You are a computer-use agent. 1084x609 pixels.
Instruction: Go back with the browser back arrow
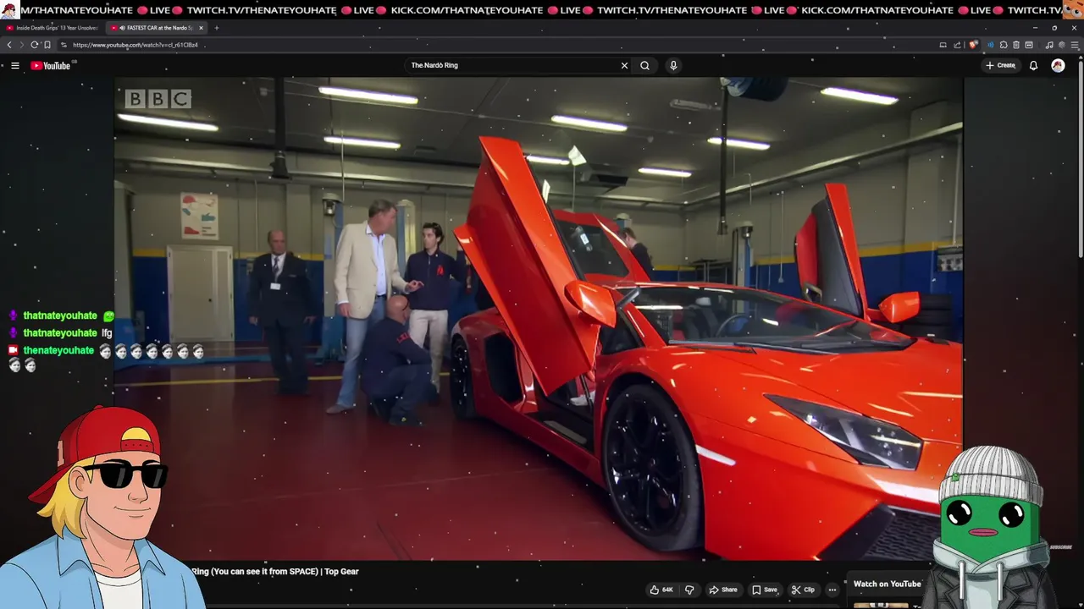[9, 45]
